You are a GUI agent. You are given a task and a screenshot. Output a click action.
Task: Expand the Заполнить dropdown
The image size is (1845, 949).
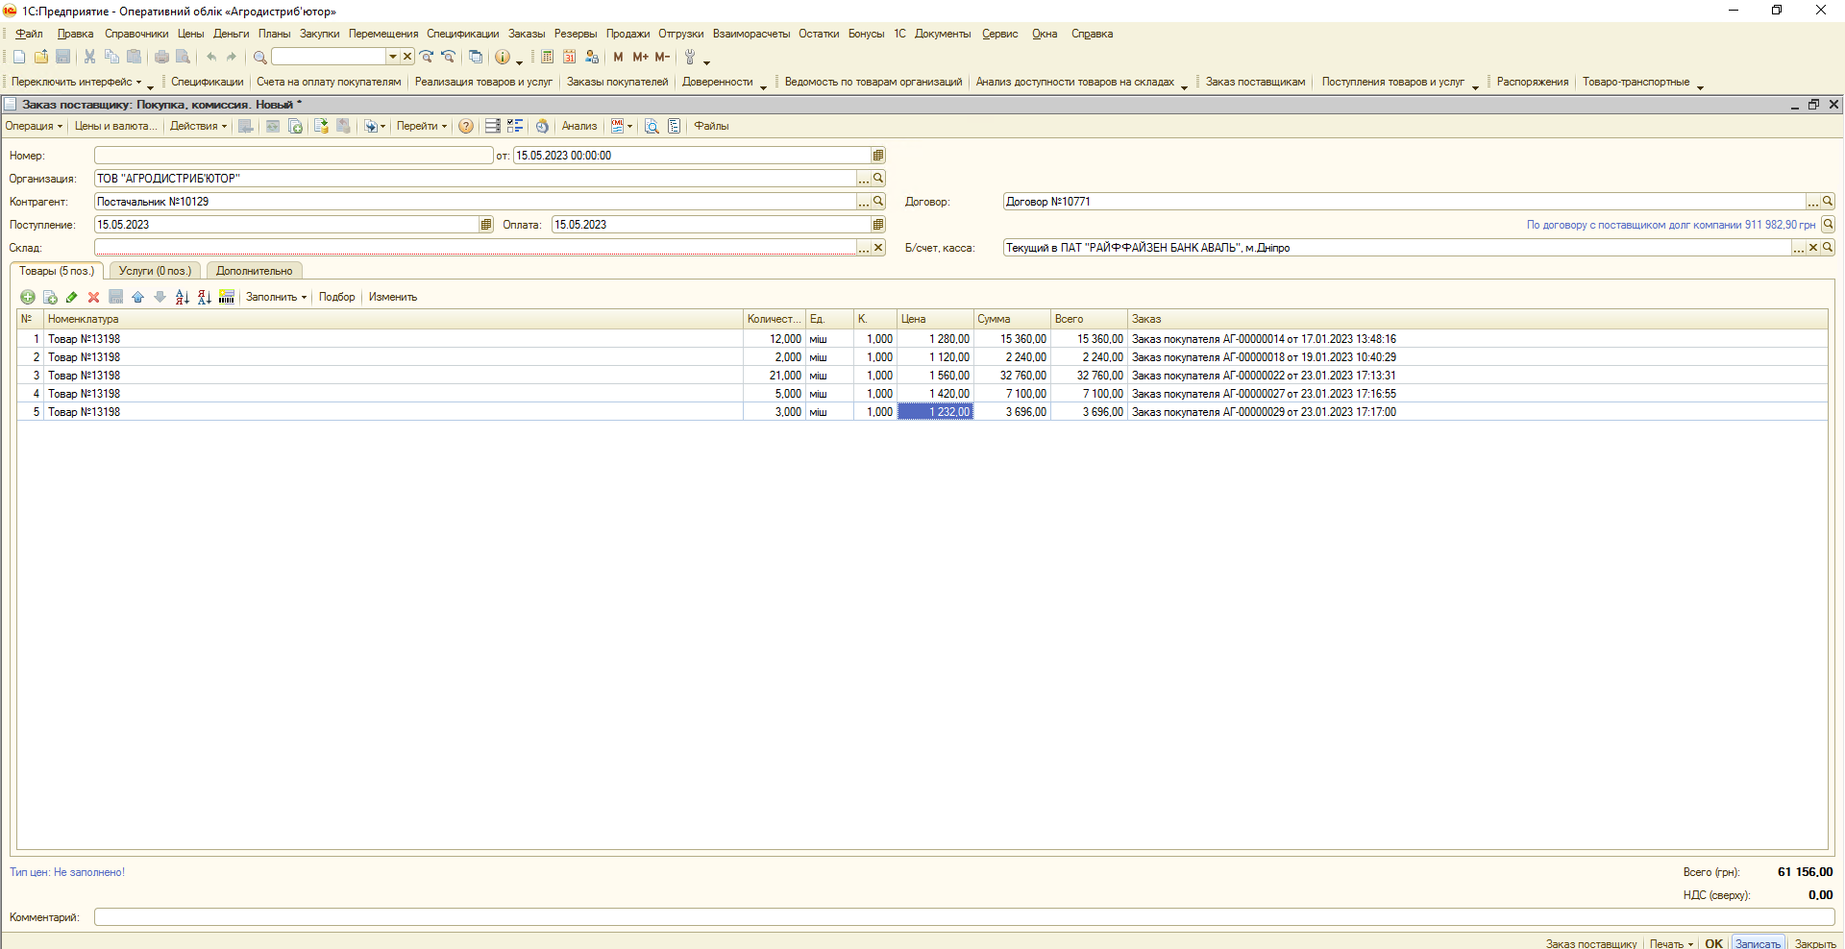click(276, 298)
